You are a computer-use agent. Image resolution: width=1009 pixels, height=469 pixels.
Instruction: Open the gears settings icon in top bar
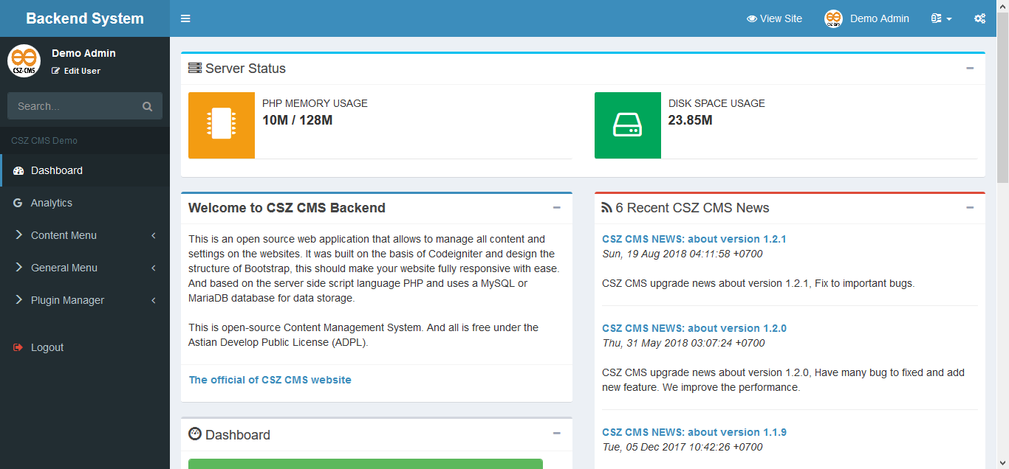coord(979,18)
